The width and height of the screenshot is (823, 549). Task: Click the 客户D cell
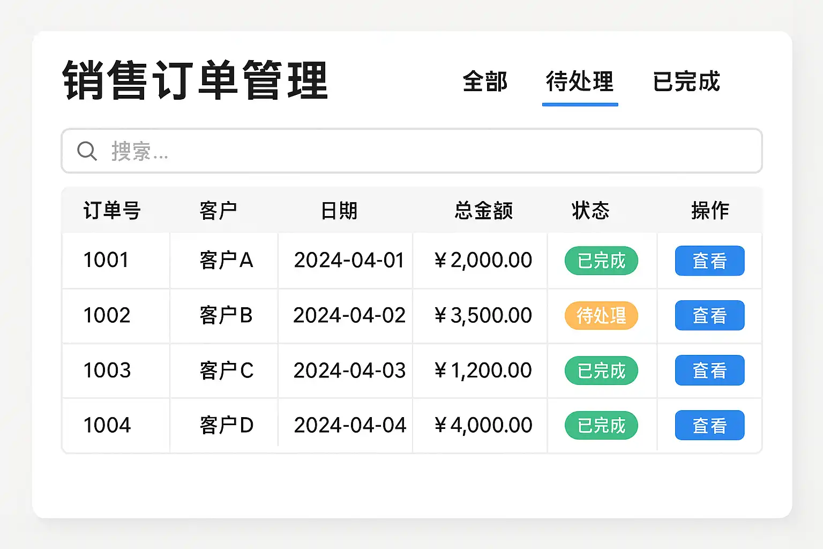coord(226,426)
